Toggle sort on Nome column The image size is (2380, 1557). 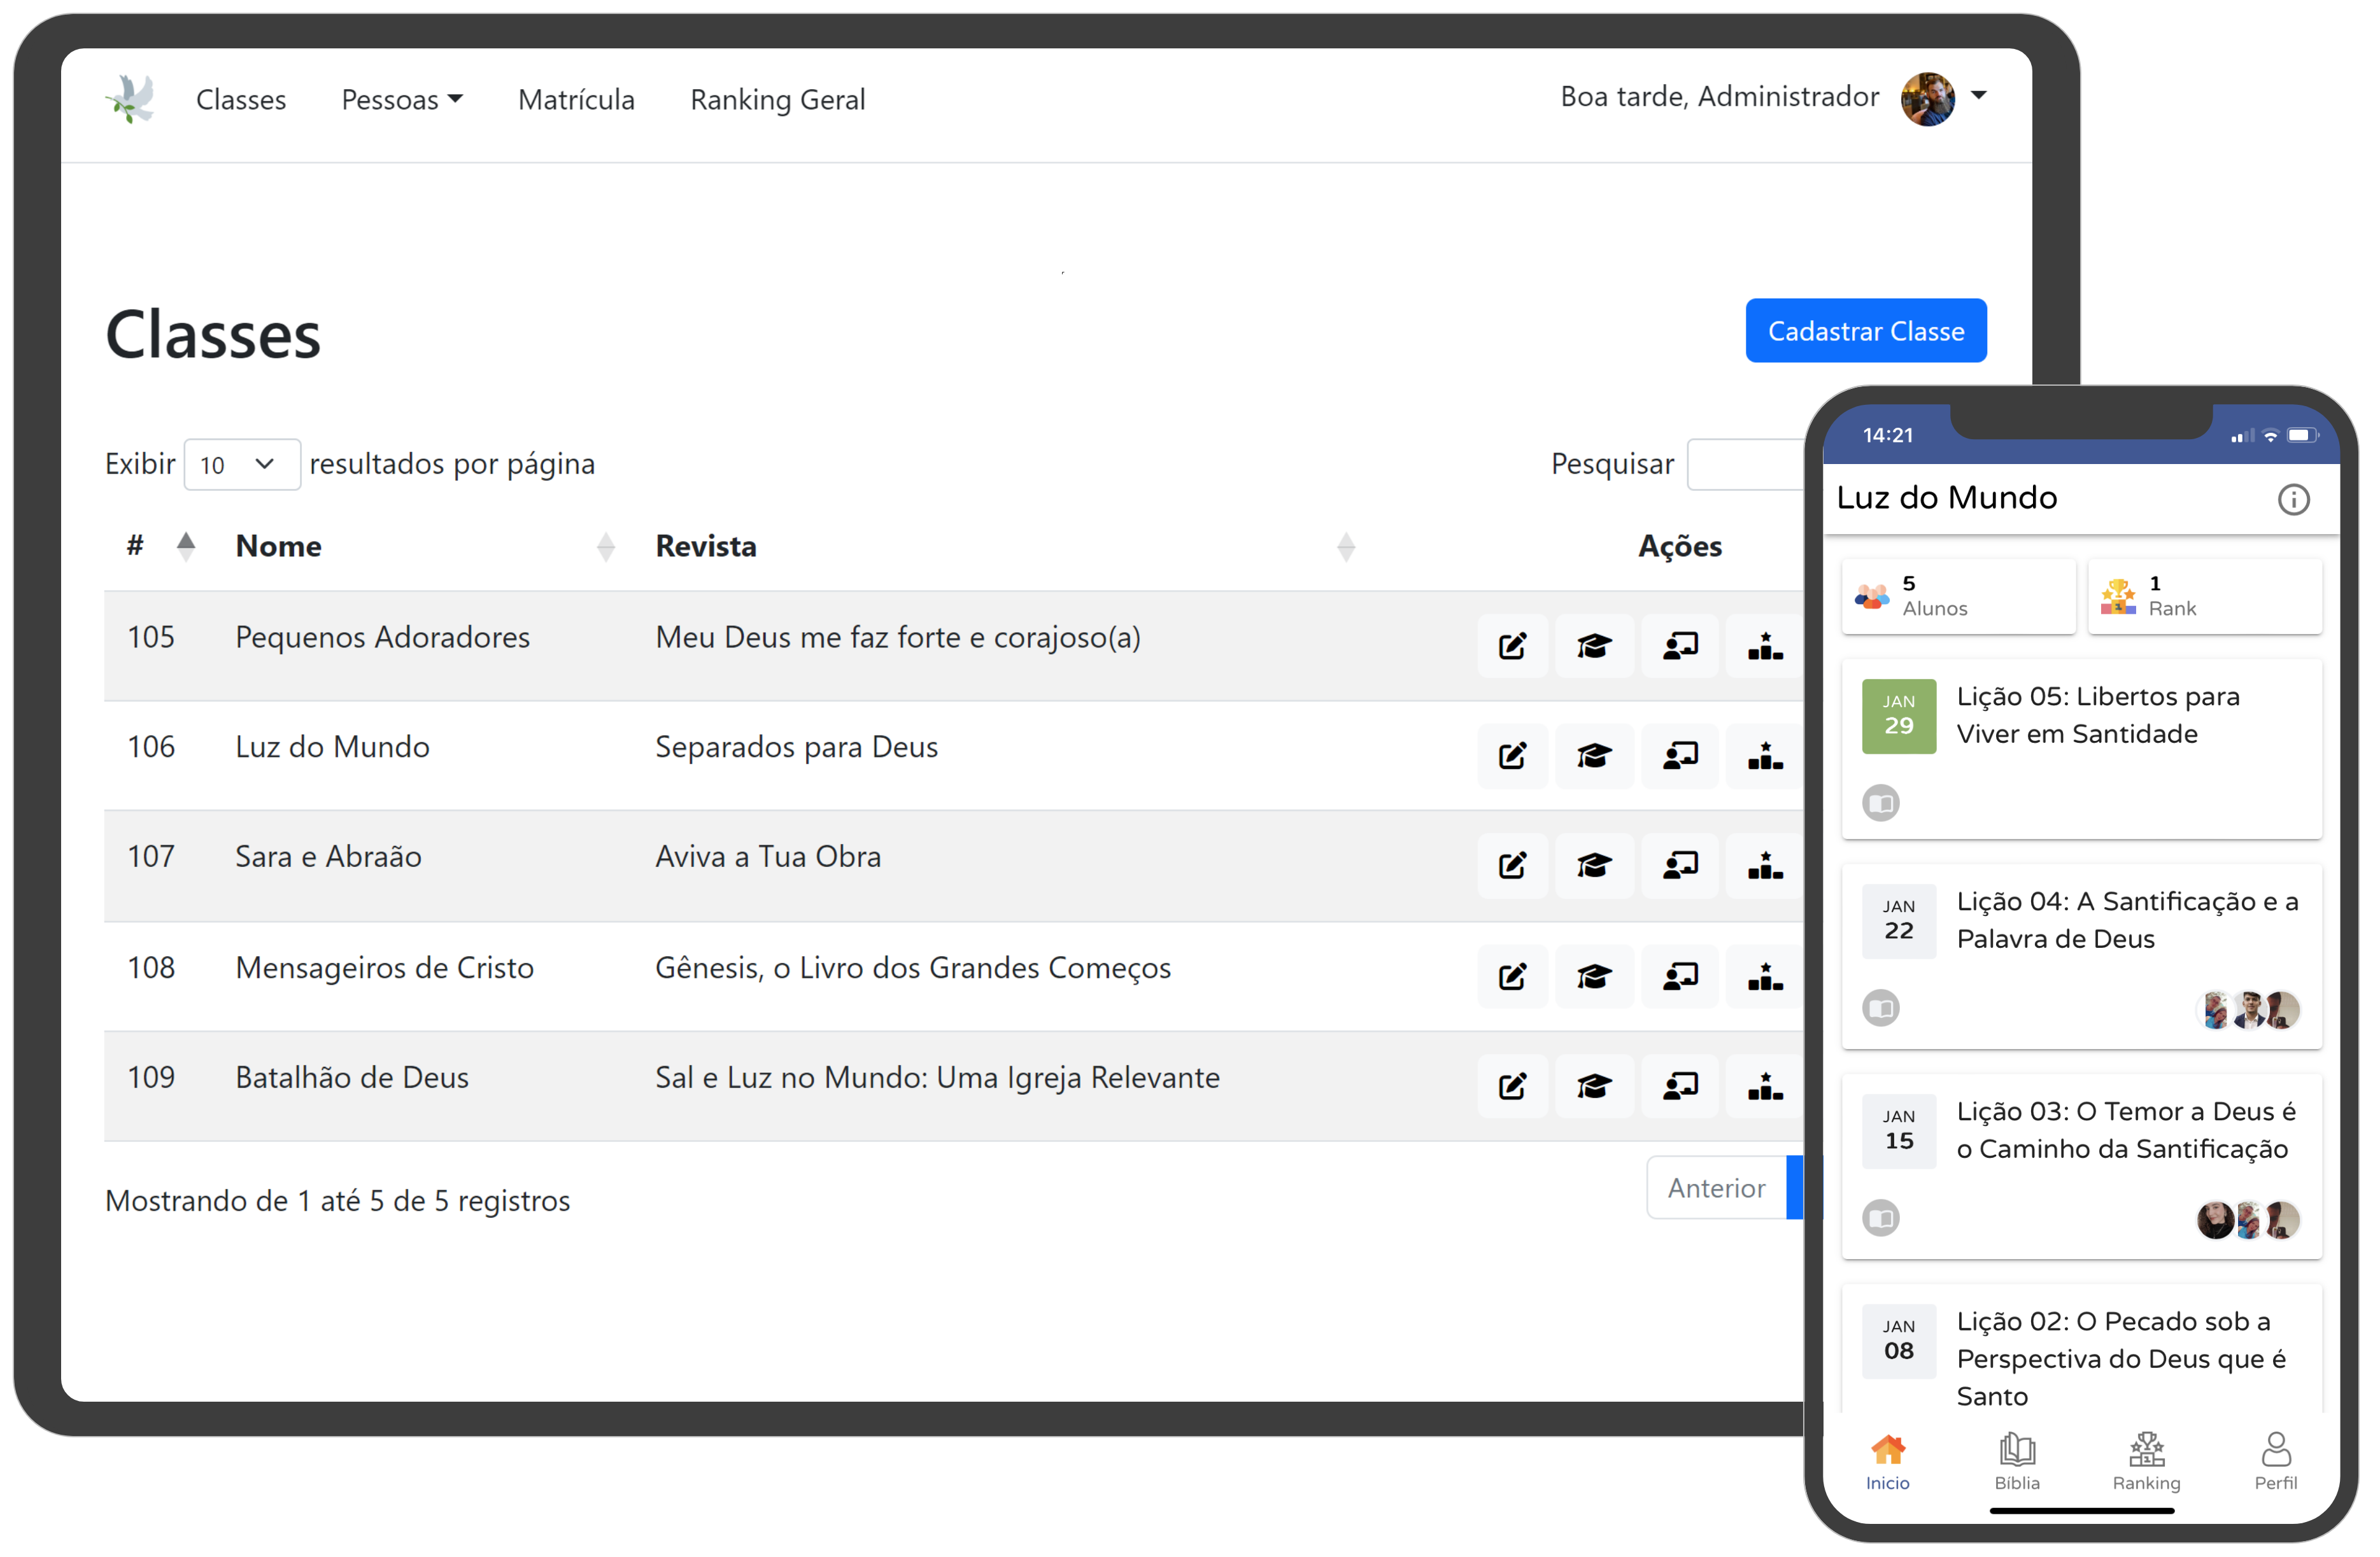[x=605, y=546]
